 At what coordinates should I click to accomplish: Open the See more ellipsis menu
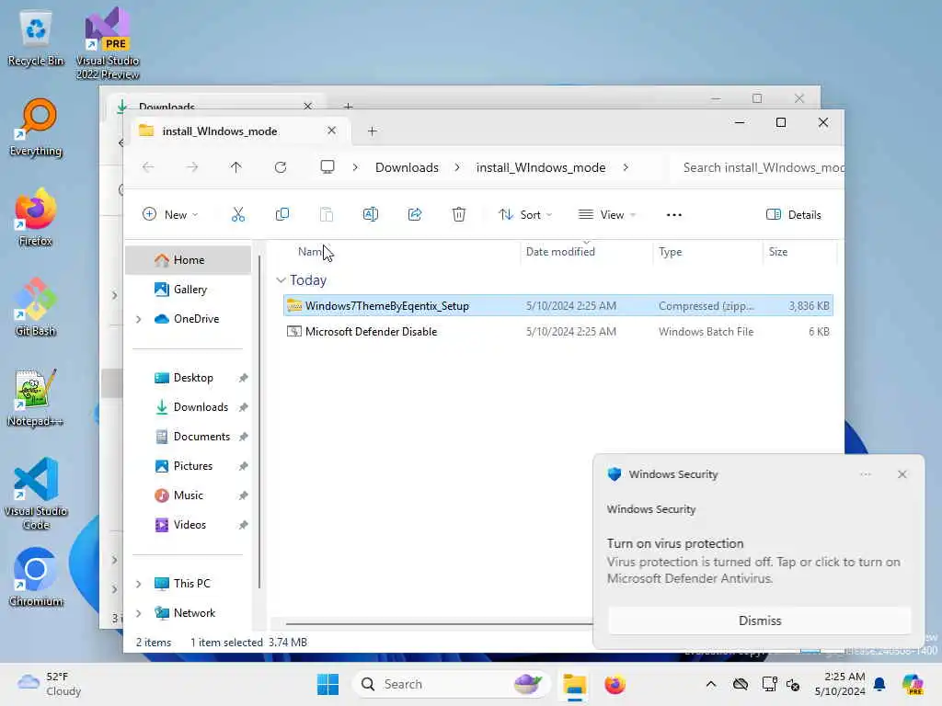click(674, 215)
